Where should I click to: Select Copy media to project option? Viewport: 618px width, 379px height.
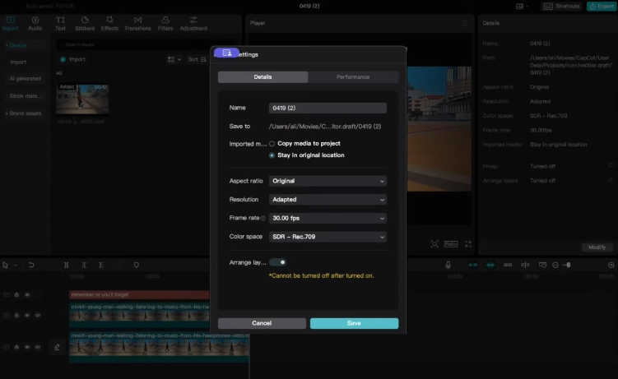point(272,144)
